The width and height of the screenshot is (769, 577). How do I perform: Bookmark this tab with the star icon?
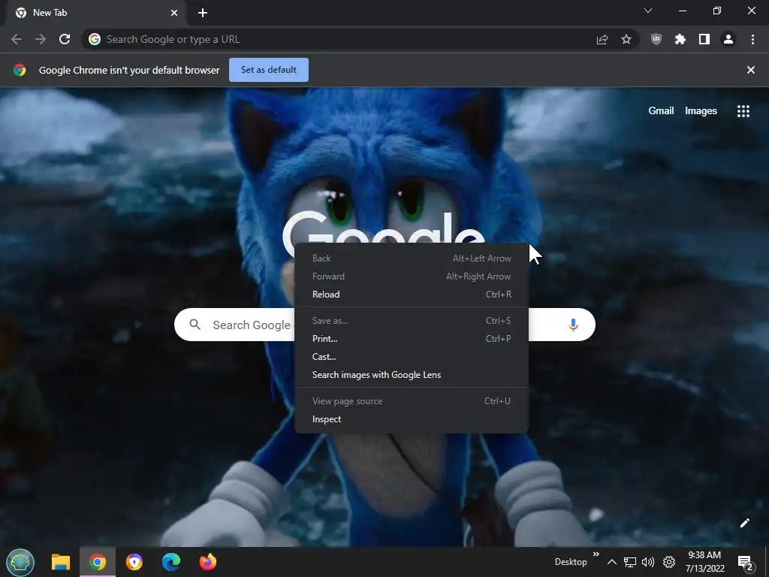(626, 39)
